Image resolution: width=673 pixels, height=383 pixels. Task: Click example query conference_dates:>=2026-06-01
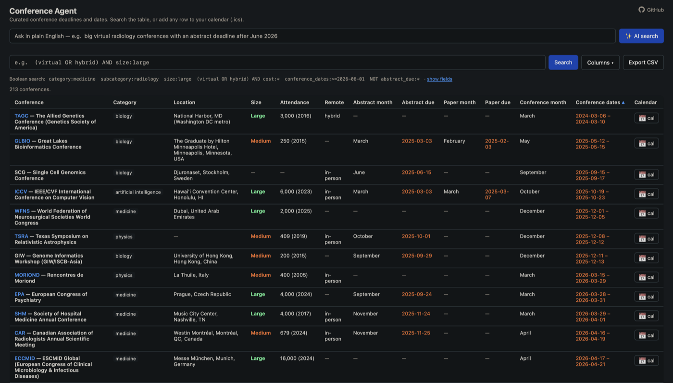[324, 79]
